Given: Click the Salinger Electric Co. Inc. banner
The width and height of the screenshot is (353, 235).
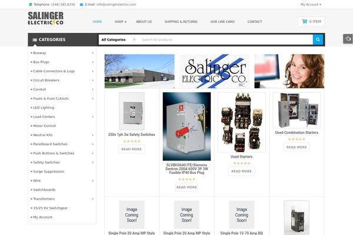Looking at the screenshot, I should click(214, 71).
